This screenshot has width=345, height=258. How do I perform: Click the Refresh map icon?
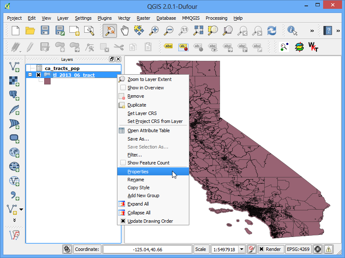pyautogui.click(x=272, y=31)
